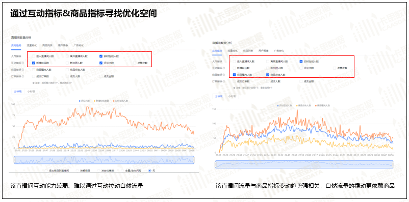This screenshot has width=409, height=202.
Task: Select 讲解商品 radio option below left chart
Action: pos(77,170)
